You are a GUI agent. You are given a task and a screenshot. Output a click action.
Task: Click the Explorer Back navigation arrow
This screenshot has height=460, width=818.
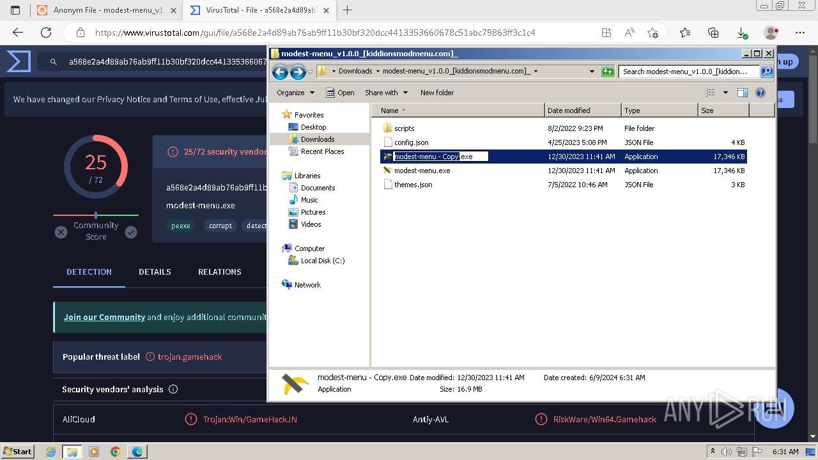tap(280, 72)
